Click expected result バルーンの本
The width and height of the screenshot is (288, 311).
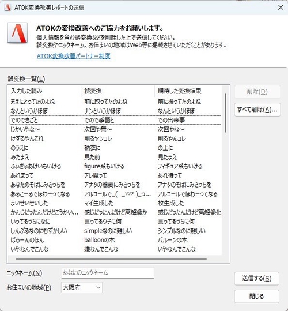pyautogui.click(x=172, y=240)
